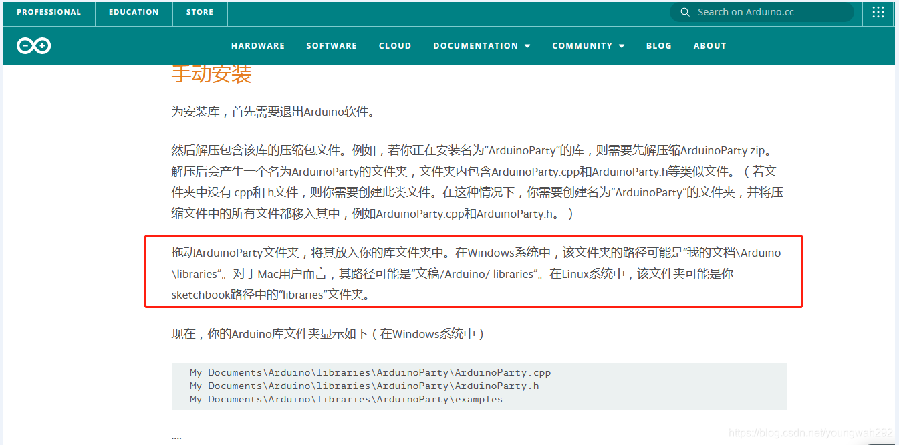Focus the Search on Arduino.cc field
The width and height of the screenshot is (899, 445).
point(761,12)
